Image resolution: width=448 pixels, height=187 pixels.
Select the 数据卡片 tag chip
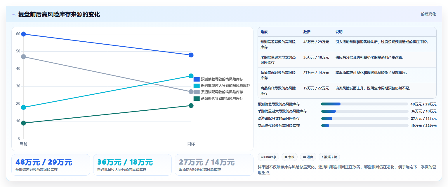coord(329,157)
